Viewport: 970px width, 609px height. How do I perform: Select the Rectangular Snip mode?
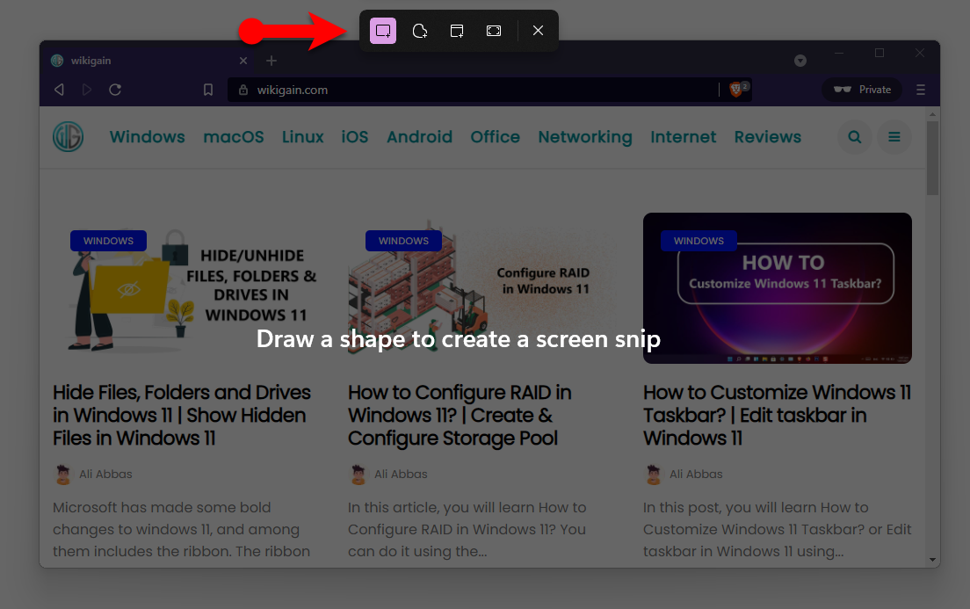pos(383,31)
